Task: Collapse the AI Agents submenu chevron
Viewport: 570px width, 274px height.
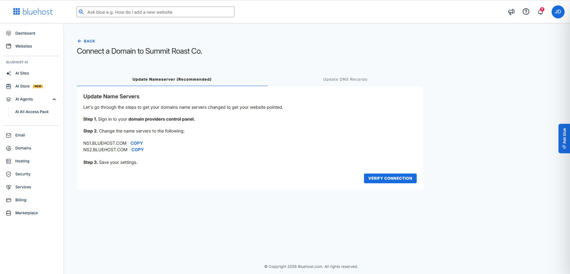Action: coord(54,99)
